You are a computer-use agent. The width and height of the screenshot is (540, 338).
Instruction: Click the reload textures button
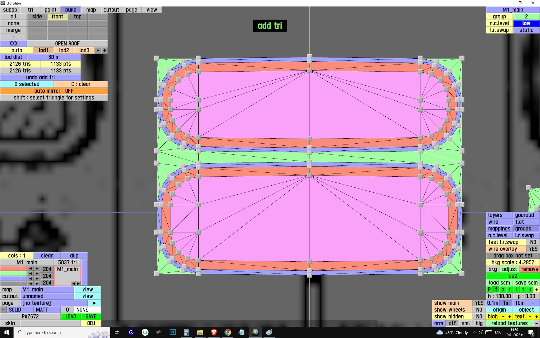tap(509, 323)
